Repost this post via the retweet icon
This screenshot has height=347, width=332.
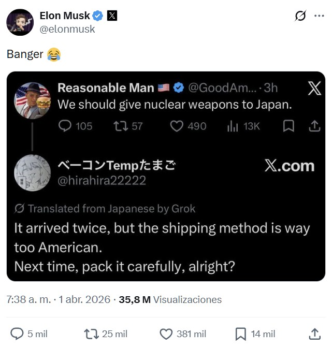click(x=90, y=334)
